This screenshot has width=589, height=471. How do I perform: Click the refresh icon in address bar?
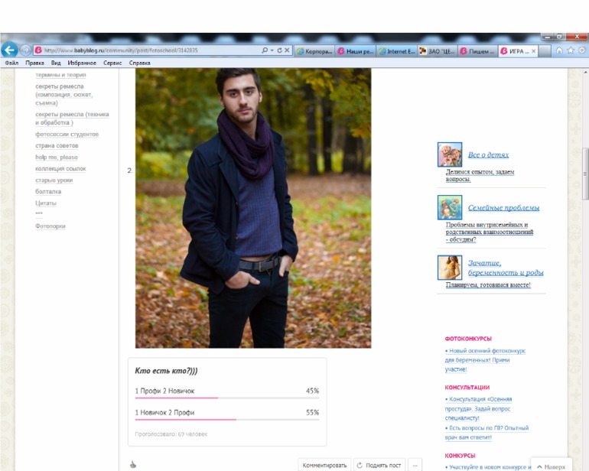point(278,50)
